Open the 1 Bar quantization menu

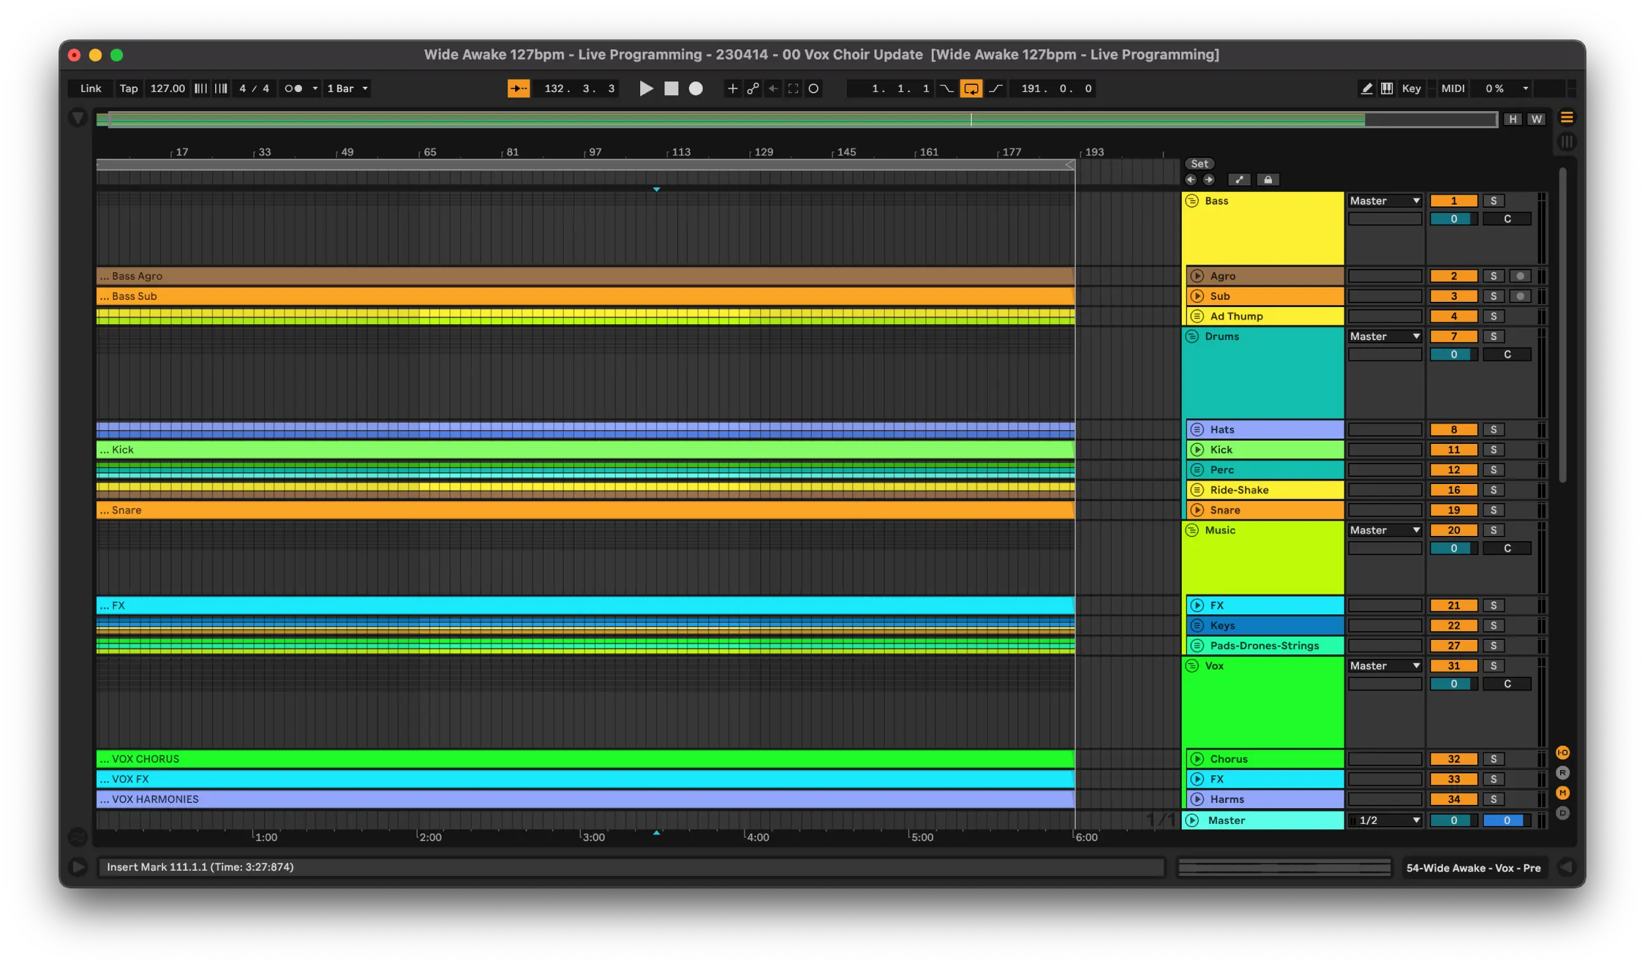[347, 89]
